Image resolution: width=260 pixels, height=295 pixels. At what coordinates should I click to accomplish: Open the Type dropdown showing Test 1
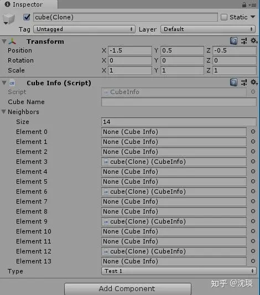pyautogui.click(x=179, y=271)
